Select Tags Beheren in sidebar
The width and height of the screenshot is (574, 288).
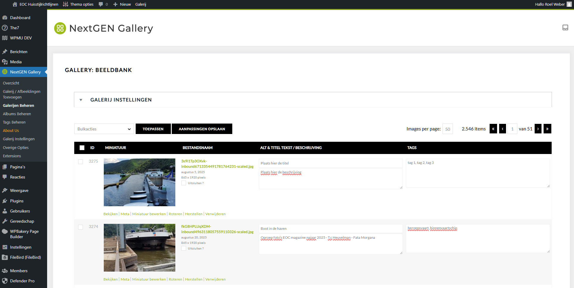pyautogui.click(x=14, y=122)
